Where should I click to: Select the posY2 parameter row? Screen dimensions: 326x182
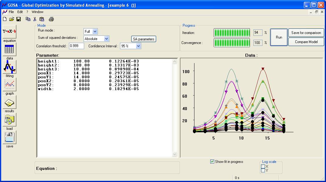coord(88,85)
